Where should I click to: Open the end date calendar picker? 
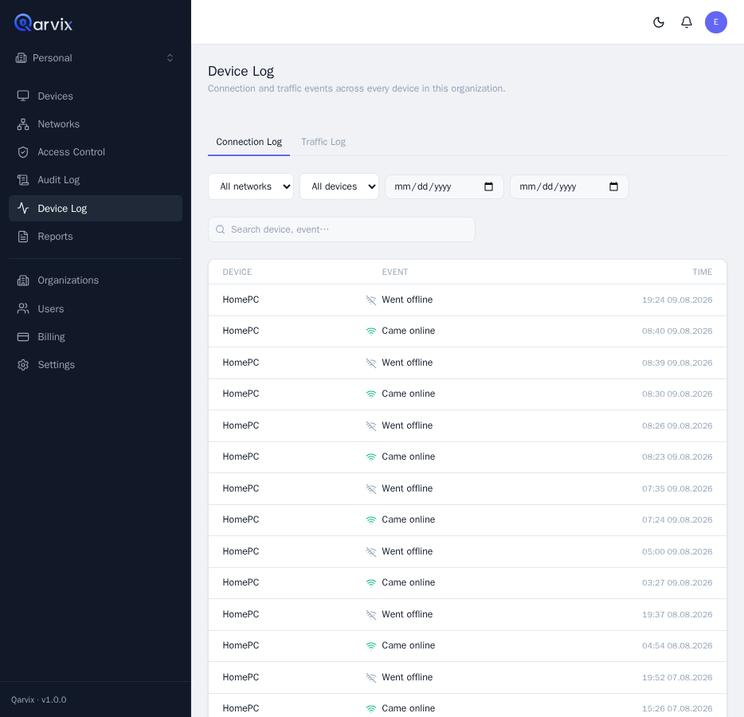pyautogui.click(x=613, y=186)
